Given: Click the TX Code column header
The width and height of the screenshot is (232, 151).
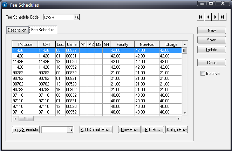Looking at the screenshot, I should point(25,44).
